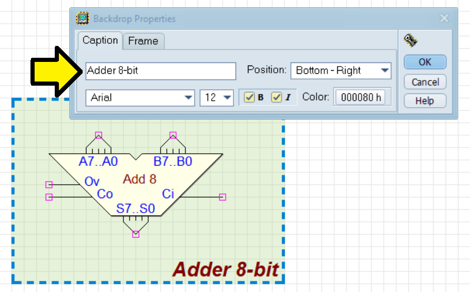Click the Backdrop Properties window icon
Image resolution: width=470 pixels, height=292 pixels.
pyautogui.click(x=82, y=18)
